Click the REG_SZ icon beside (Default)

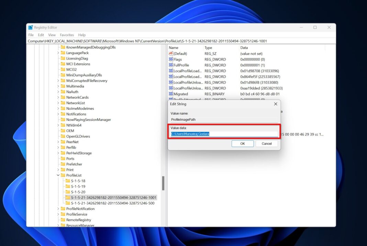171,53
